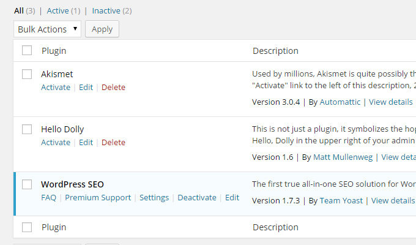Click the Hello Dolly plugin name
Image resolution: width=416 pixels, height=245 pixels.
click(62, 129)
